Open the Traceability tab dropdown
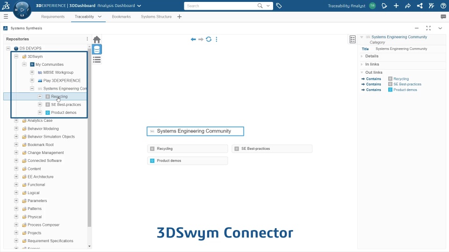 (x=100, y=17)
